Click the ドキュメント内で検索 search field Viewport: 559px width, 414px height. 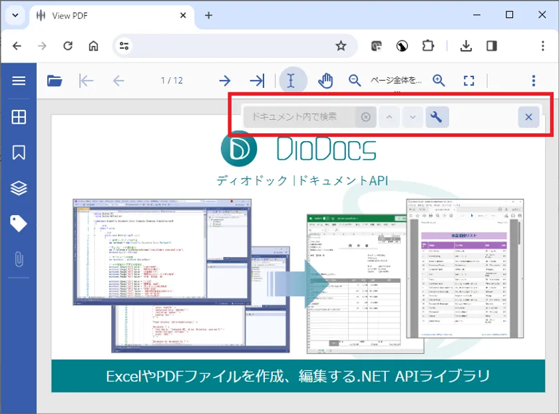pyautogui.click(x=299, y=117)
